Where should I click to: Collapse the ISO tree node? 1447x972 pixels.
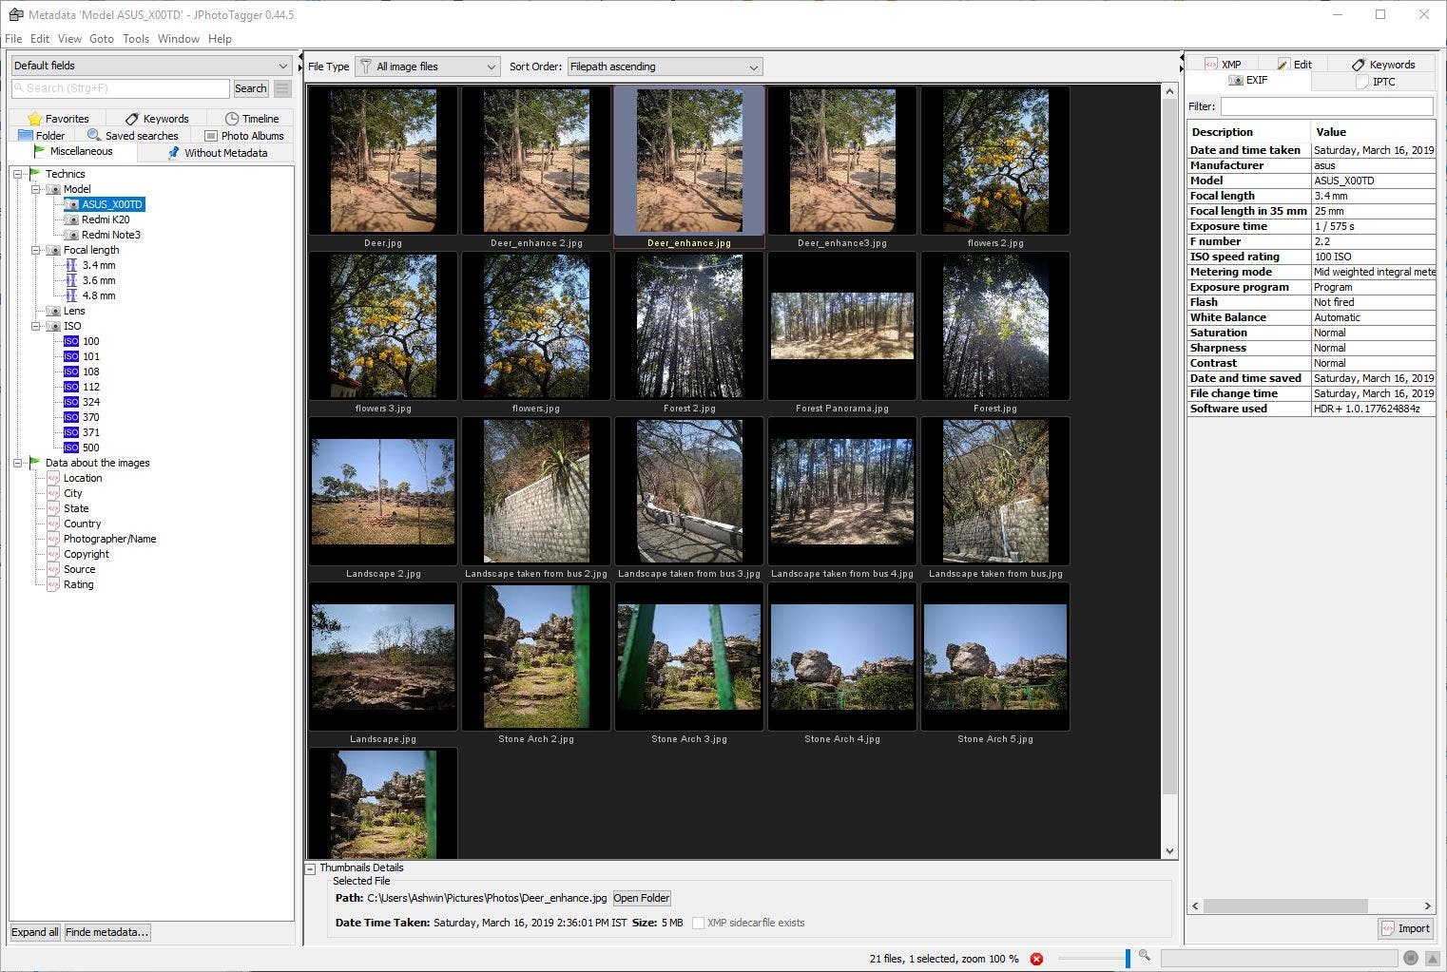(x=36, y=326)
